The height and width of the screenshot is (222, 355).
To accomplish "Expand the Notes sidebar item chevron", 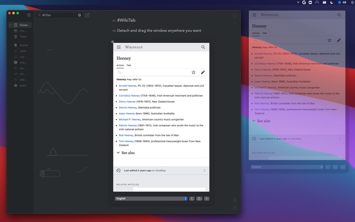I will 10,25.
